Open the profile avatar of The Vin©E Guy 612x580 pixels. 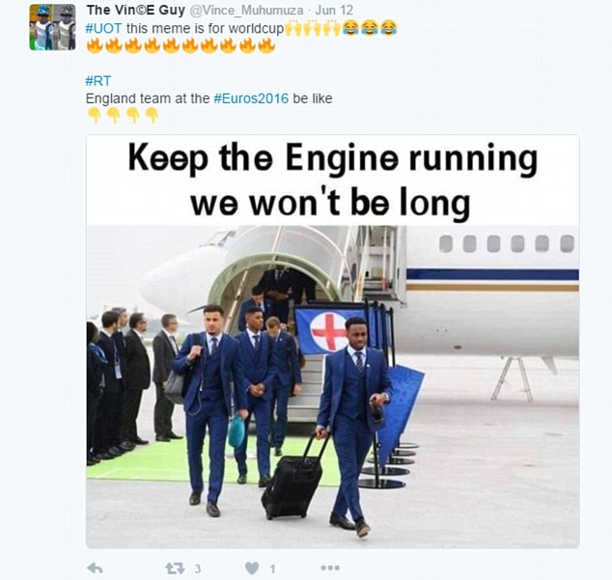pos(53,27)
